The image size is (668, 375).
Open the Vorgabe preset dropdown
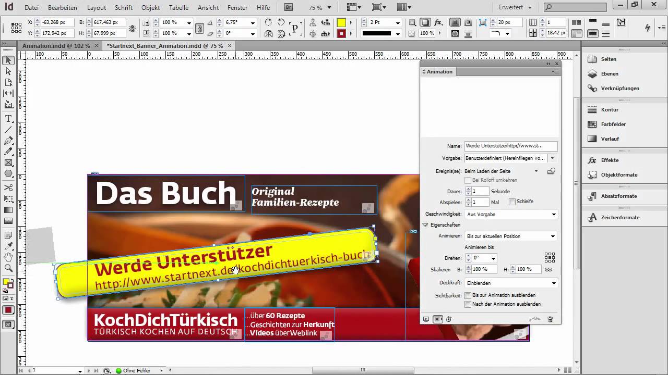point(552,158)
